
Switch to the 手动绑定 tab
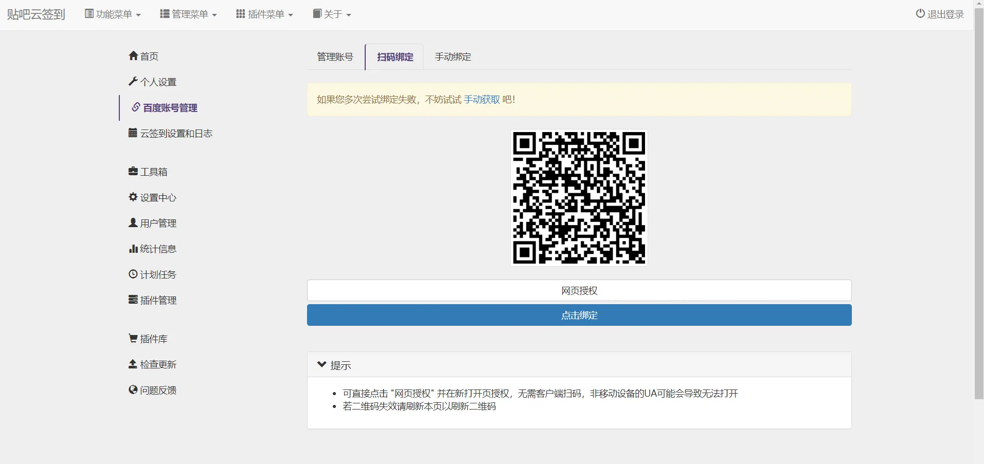click(x=453, y=57)
